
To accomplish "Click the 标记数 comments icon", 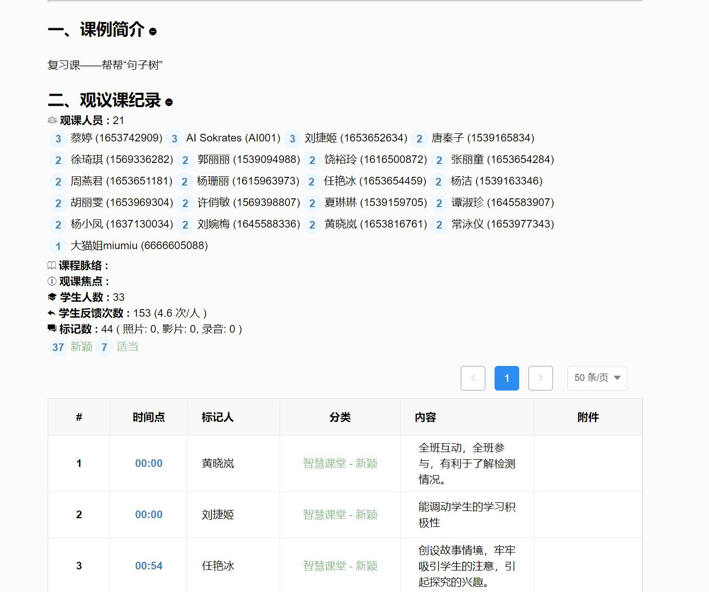I will (52, 329).
